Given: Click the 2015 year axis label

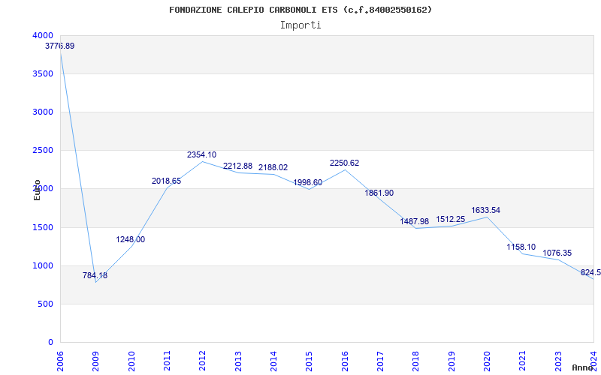Looking at the screenshot, I should click(x=309, y=361).
